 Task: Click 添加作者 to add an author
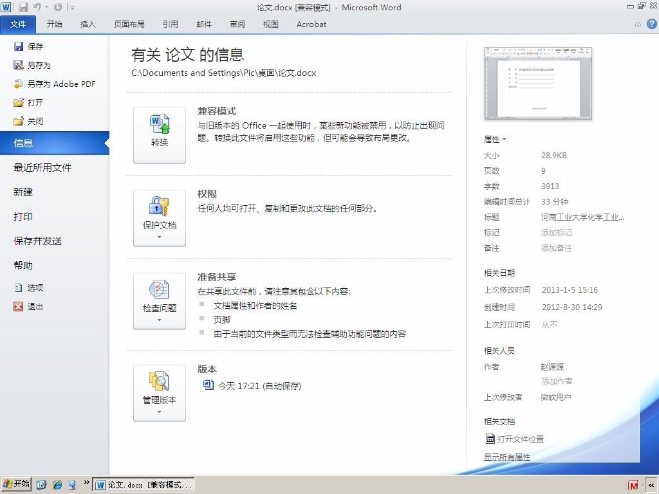(x=557, y=381)
